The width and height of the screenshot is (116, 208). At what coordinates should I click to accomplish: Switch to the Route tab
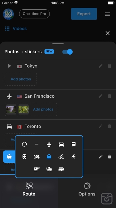click(29, 189)
